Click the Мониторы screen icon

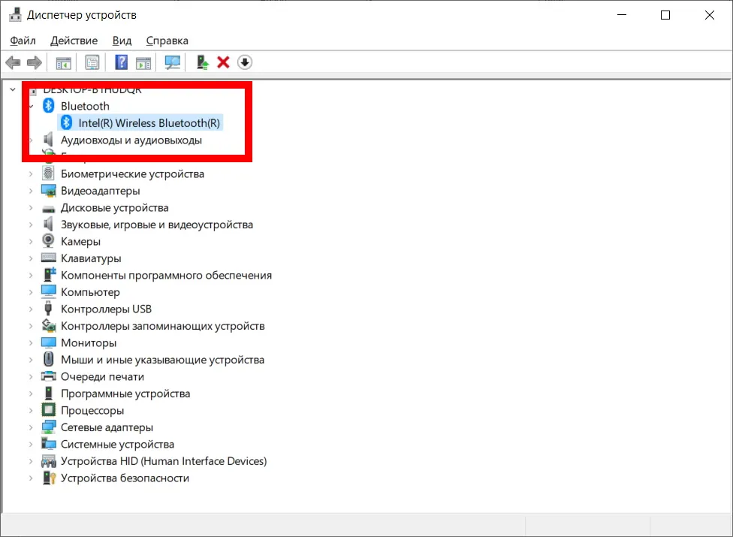click(49, 342)
